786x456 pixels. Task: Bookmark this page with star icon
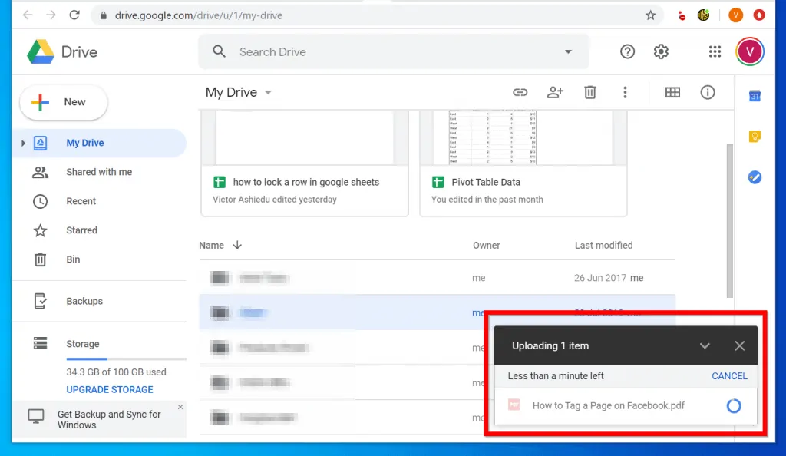(650, 15)
